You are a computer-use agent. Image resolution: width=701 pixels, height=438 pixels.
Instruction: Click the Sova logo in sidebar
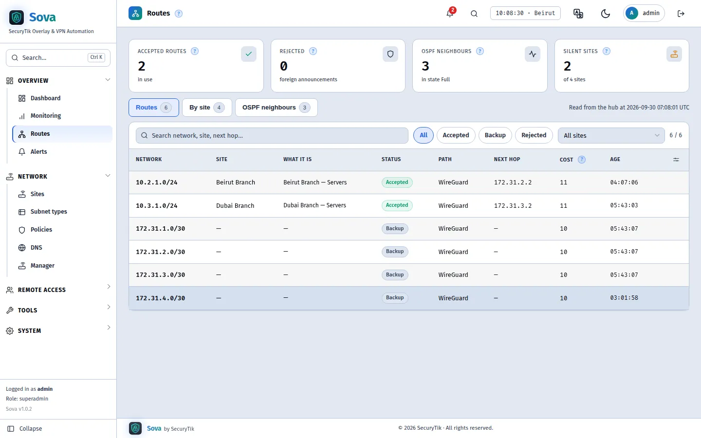pos(32,18)
